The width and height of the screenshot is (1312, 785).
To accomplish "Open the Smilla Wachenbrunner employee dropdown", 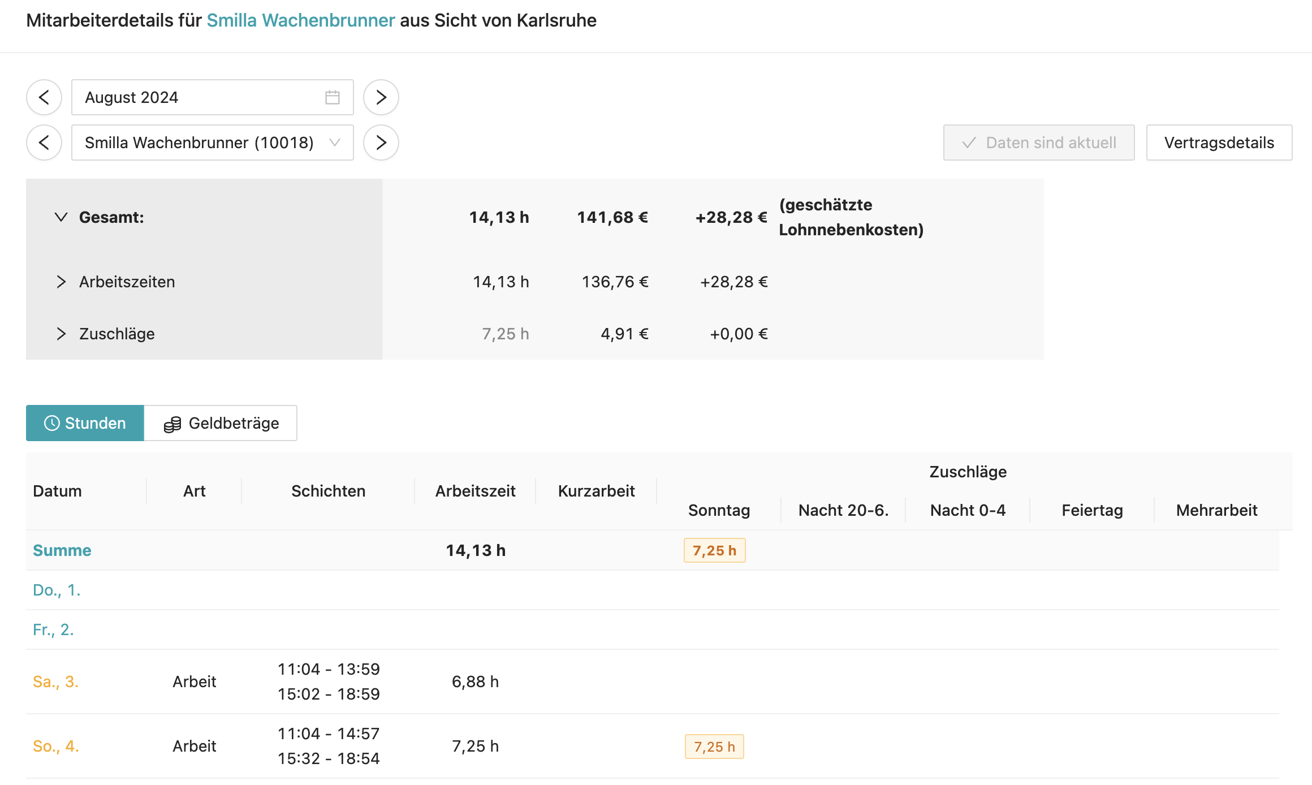I will (x=335, y=143).
